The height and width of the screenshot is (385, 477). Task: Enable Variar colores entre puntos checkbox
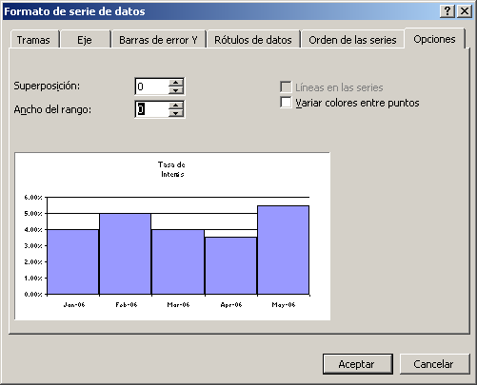(286, 103)
